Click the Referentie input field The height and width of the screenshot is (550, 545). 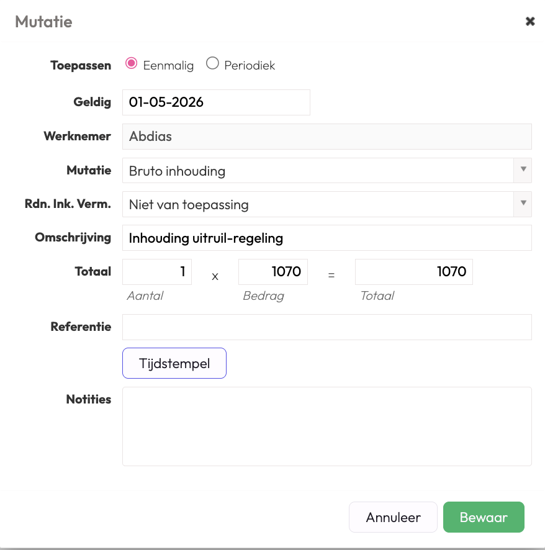point(327,327)
